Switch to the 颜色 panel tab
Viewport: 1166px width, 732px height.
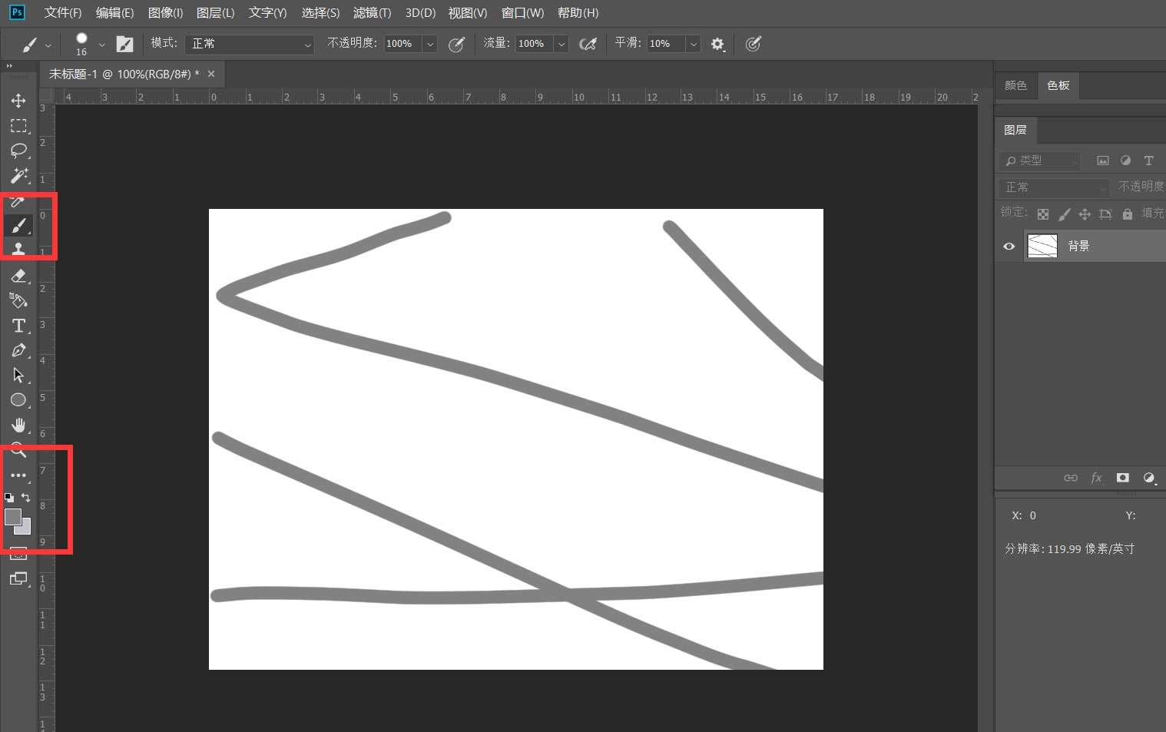click(x=1015, y=85)
